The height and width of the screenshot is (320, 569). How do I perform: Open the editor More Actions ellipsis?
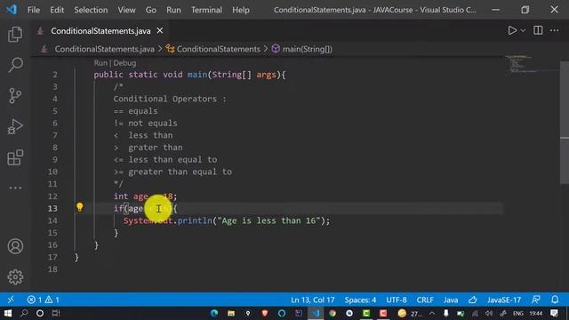click(555, 30)
